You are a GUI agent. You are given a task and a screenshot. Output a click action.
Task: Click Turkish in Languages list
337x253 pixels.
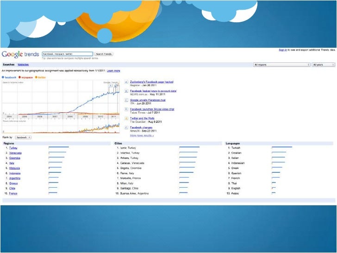point(236,148)
